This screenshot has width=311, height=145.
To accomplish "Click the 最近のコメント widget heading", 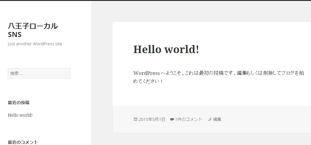I will click(x=23, y=142).
